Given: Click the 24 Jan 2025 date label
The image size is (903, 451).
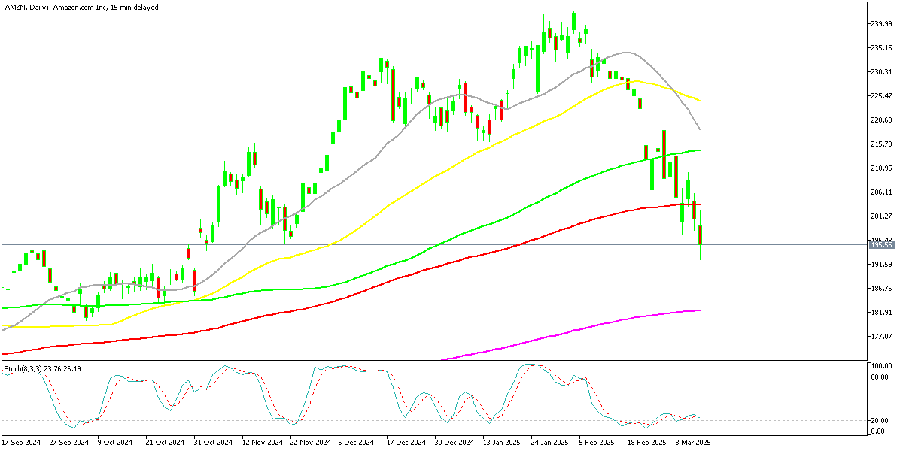Looking at the screenshot, I should click(x=550, y=443).
